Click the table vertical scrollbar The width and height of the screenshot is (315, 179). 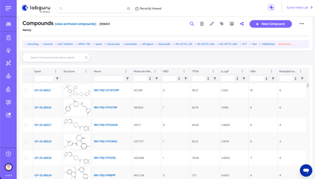[x=308, y=86]
